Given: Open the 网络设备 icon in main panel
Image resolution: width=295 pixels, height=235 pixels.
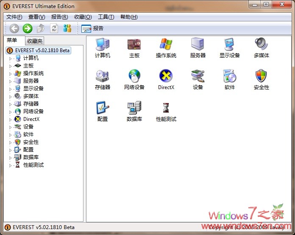Looking at the screenshot, I should tap(134, 76).
